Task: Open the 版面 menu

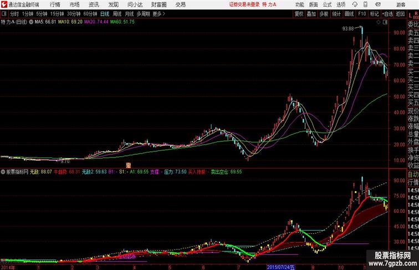Action: [314, 4]
